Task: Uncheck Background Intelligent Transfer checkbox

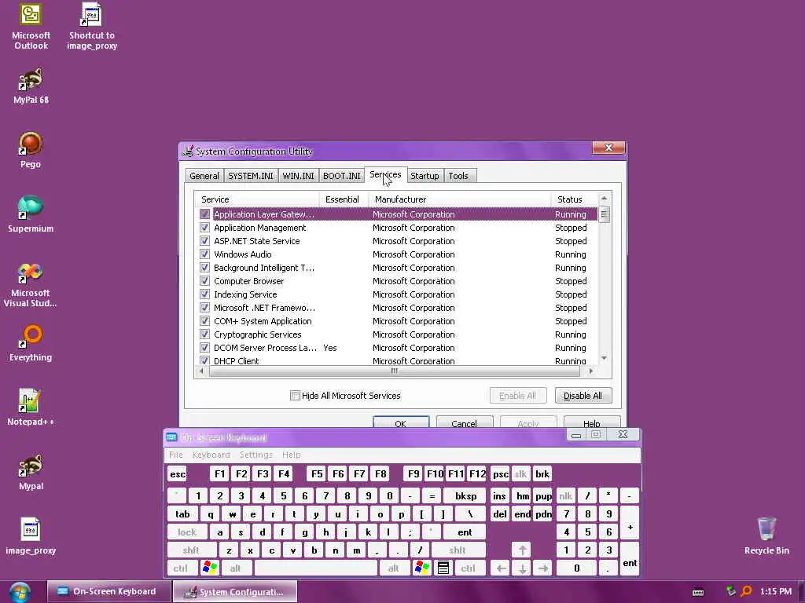Action: (204, 267)
